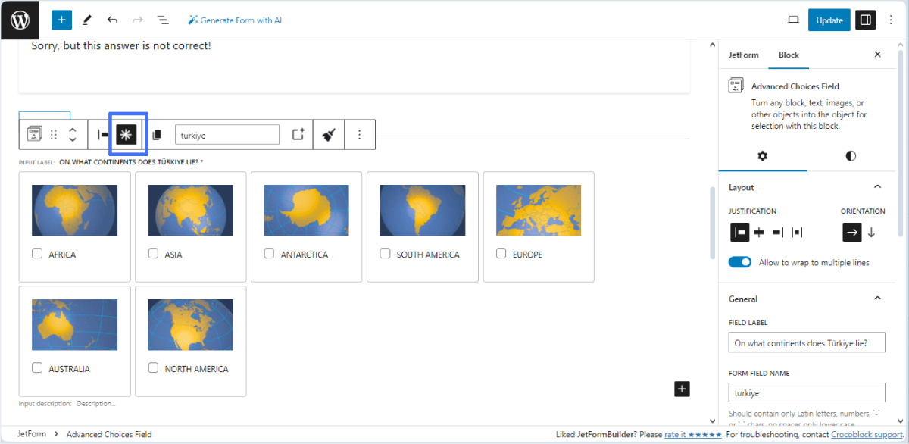Screen dimensions: 909x444
Task: Click the block move up/down arrows
Action: (73, 135)
